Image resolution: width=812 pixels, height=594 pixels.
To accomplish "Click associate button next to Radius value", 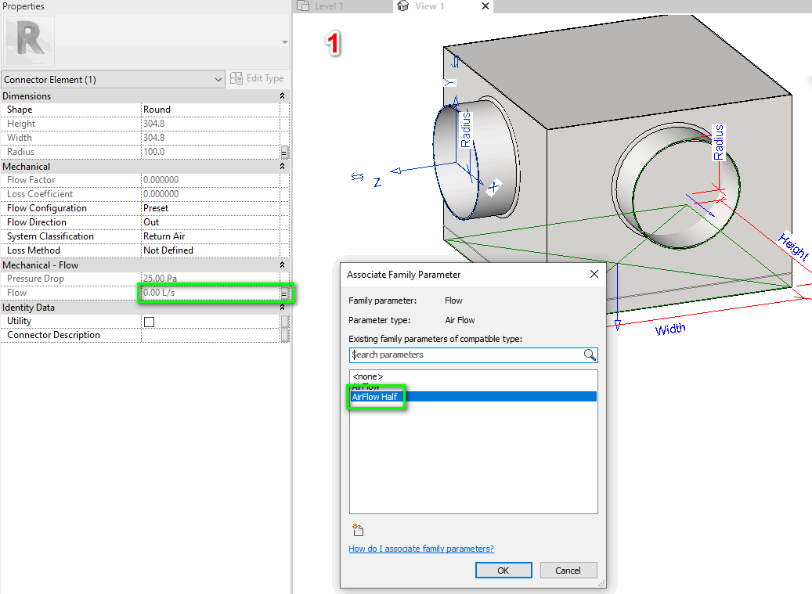I will pyautogui.click(x=284, y=152).
